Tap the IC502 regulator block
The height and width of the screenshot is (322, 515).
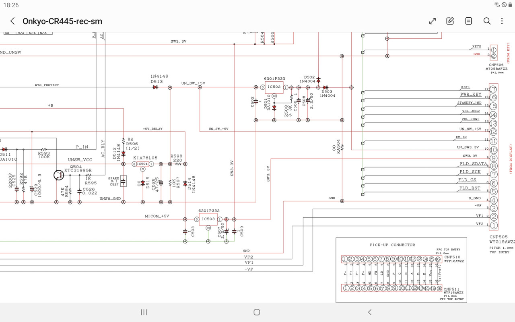coord(274,87)
